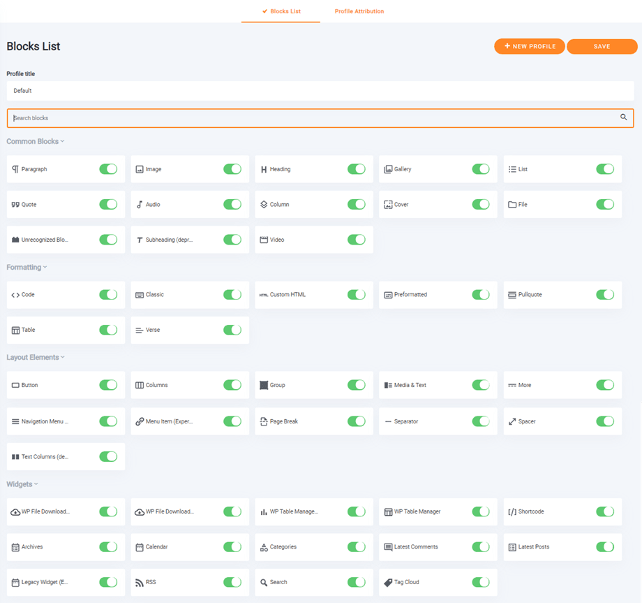Create a new profile with New Profile button

[530, 46]
